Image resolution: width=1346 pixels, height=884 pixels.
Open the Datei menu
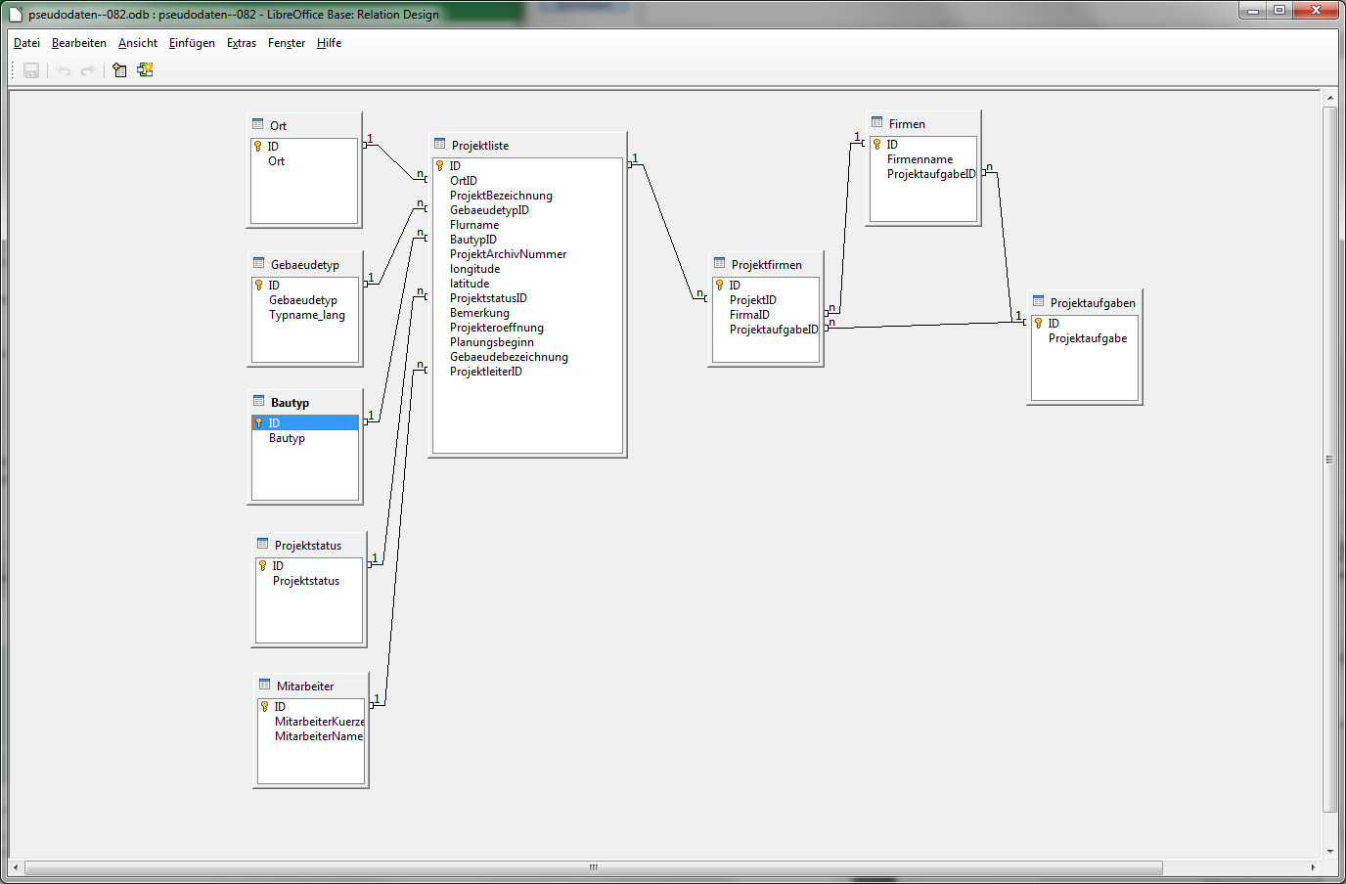tap(26, 43)
